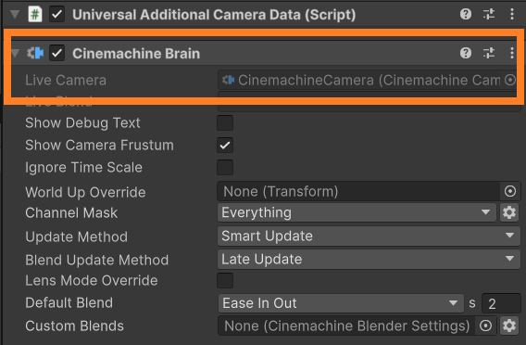This screenshot has width=526, height=345.
Task: Open Custom Blends gear settings
Action: (x=509, y=326)
